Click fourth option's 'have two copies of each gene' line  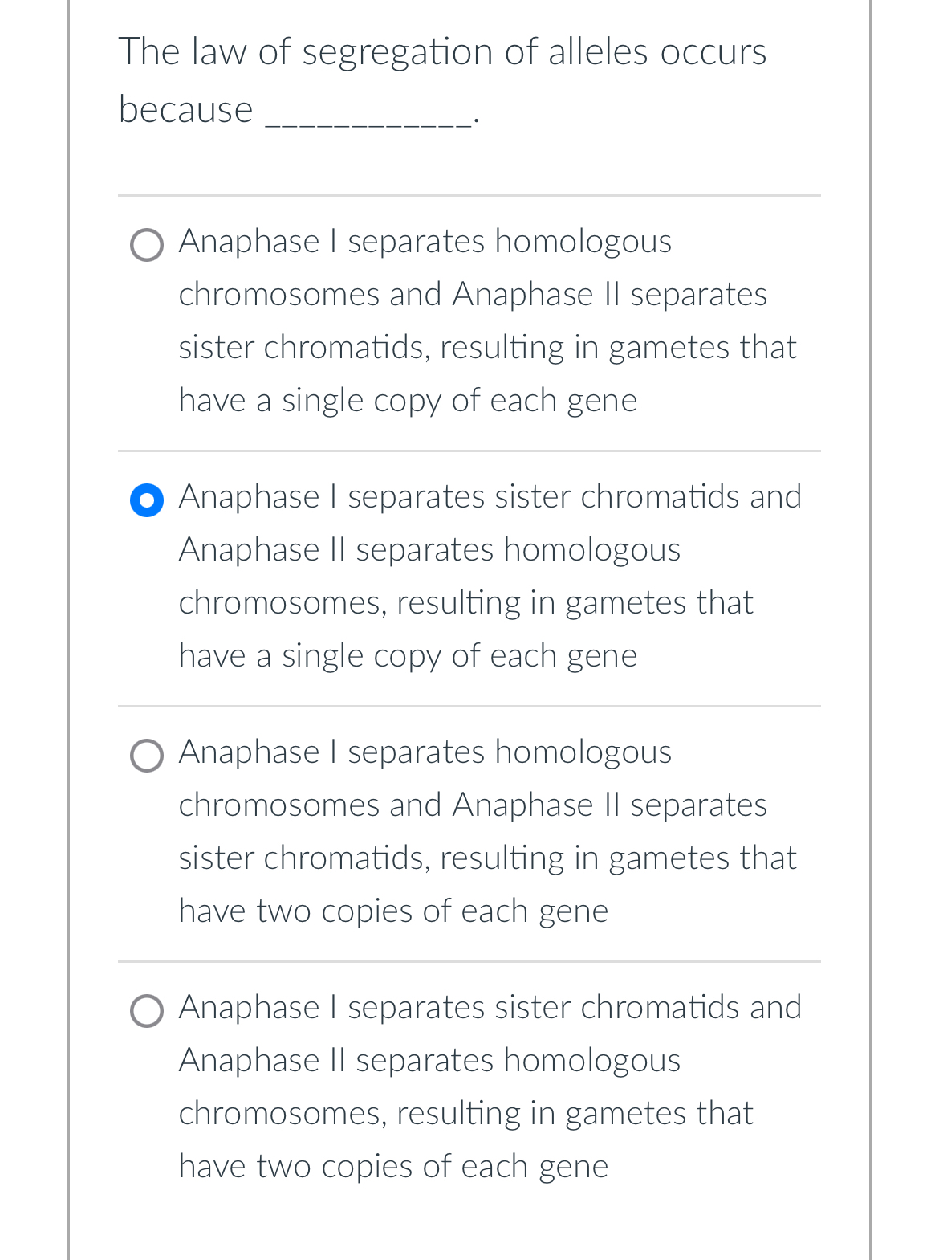393,1167
